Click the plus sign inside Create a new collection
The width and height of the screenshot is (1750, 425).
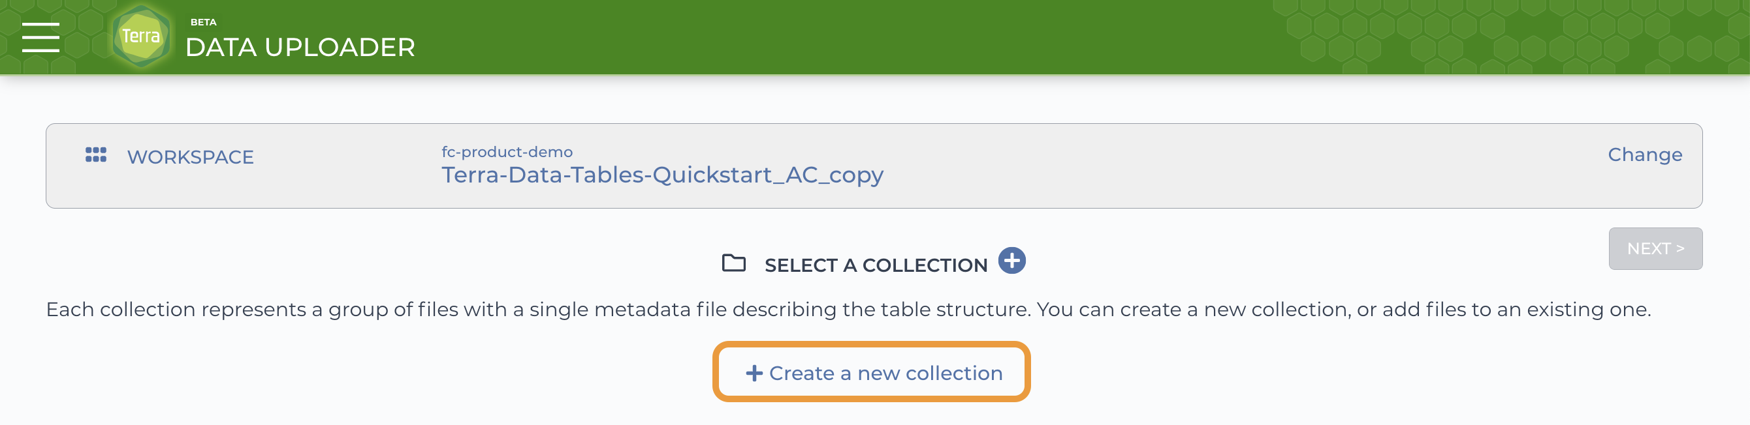pos(754,374)
